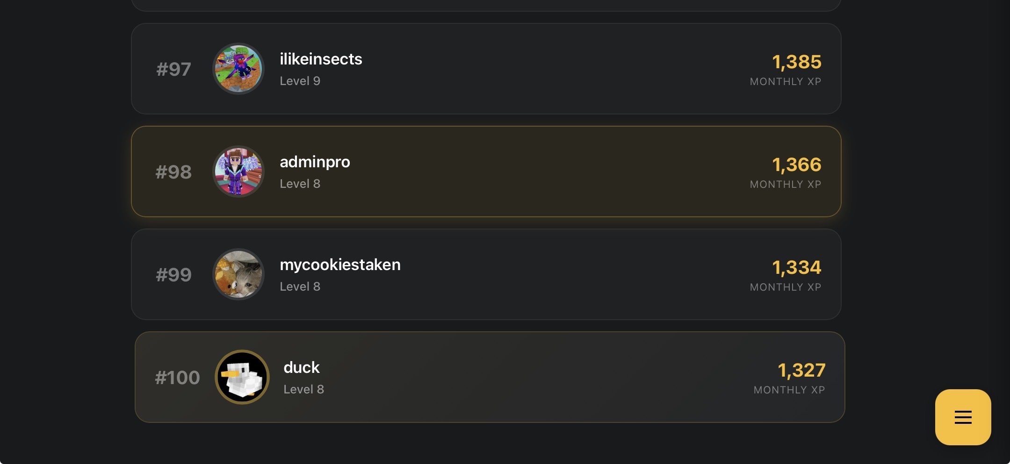Image resolution: width=1010 pixels, height=464 pixels.
Task: Select the 1,385 monthly XP value
Action: 796,62
